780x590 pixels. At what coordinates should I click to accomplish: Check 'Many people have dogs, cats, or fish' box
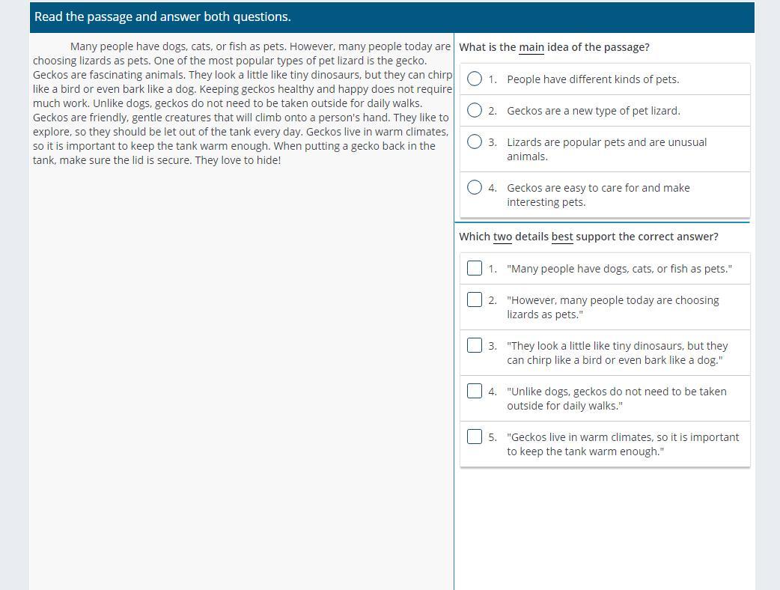pyautogui.click(x=475, y=268)
